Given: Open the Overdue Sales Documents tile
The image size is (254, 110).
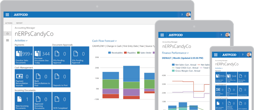Looking at the screenshot, I should click(x=24, y=56).
